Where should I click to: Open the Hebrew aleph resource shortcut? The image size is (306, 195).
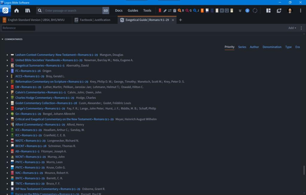[x=222, y=10]
